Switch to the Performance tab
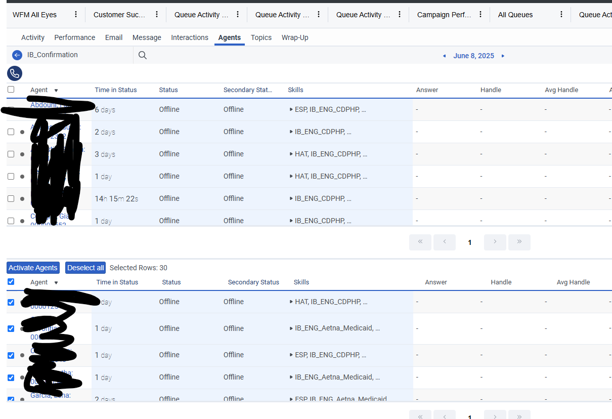The image size is (612, 419). pyautogui.click(x=75, y=37)
